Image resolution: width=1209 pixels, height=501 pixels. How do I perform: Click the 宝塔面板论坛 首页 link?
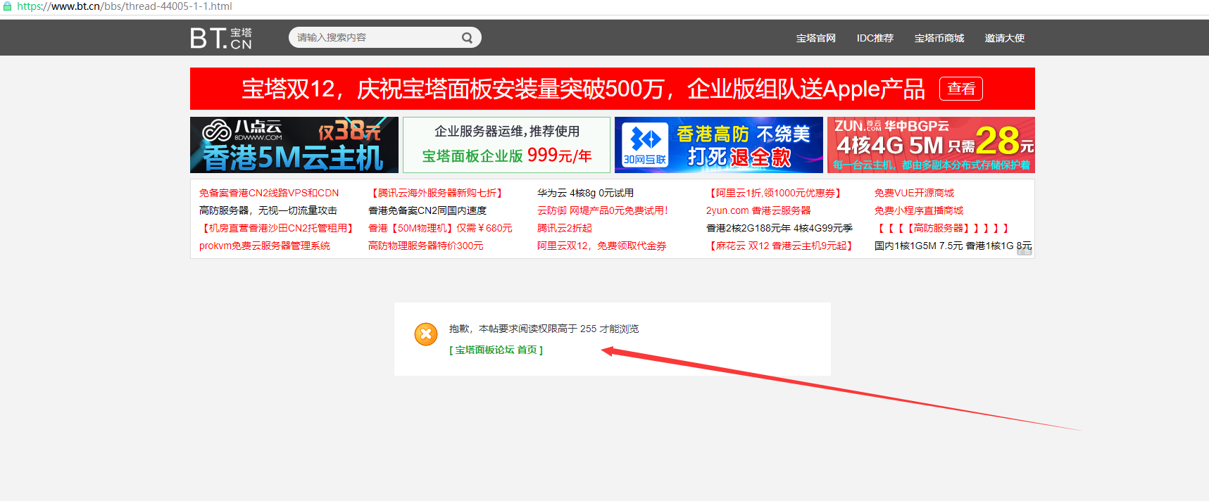coord(496,350)
